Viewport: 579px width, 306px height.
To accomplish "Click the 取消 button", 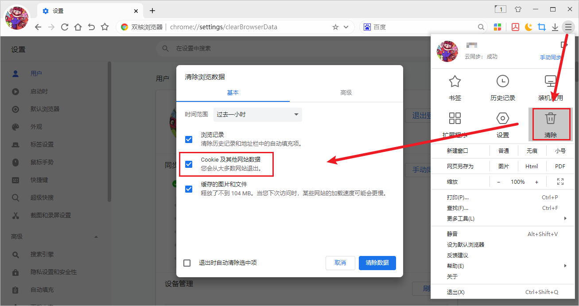I will coord(340,263).
